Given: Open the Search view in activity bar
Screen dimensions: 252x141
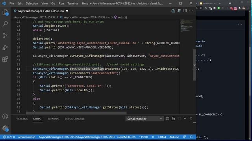Looking at the screenshot, I should point(5,24).
